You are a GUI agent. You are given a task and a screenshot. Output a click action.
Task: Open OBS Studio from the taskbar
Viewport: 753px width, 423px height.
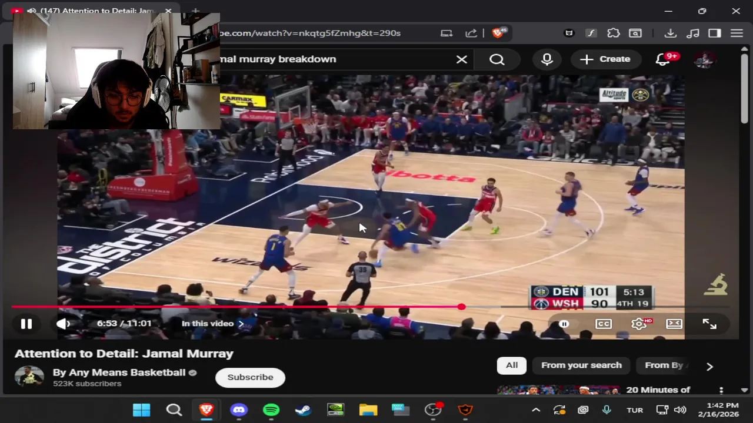click(x=433, y=409)
